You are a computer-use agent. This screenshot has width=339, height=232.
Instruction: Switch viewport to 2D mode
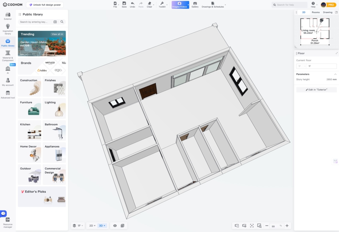click(92, 226)
